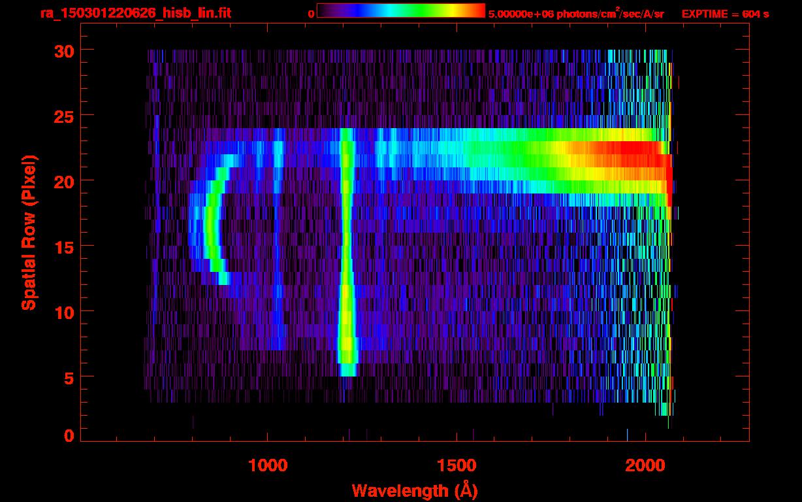
Task: Click the rainbow intensity color bar
Action: click(401, 11)
